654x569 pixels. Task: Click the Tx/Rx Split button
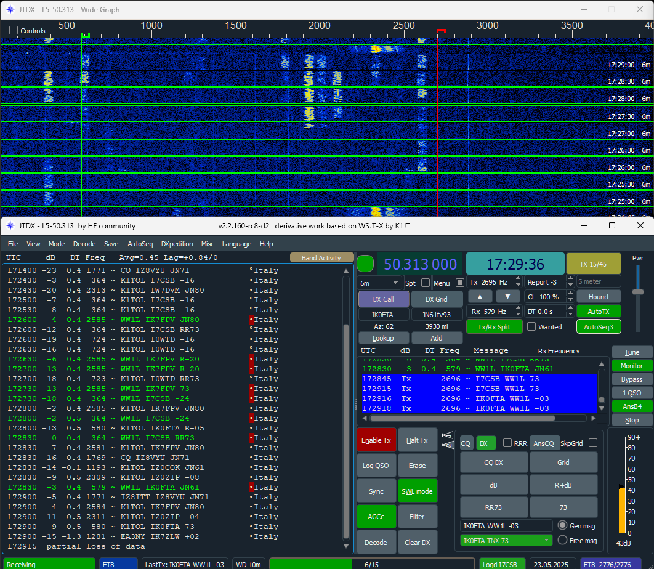pyautogui.click(x=494, y=326)
